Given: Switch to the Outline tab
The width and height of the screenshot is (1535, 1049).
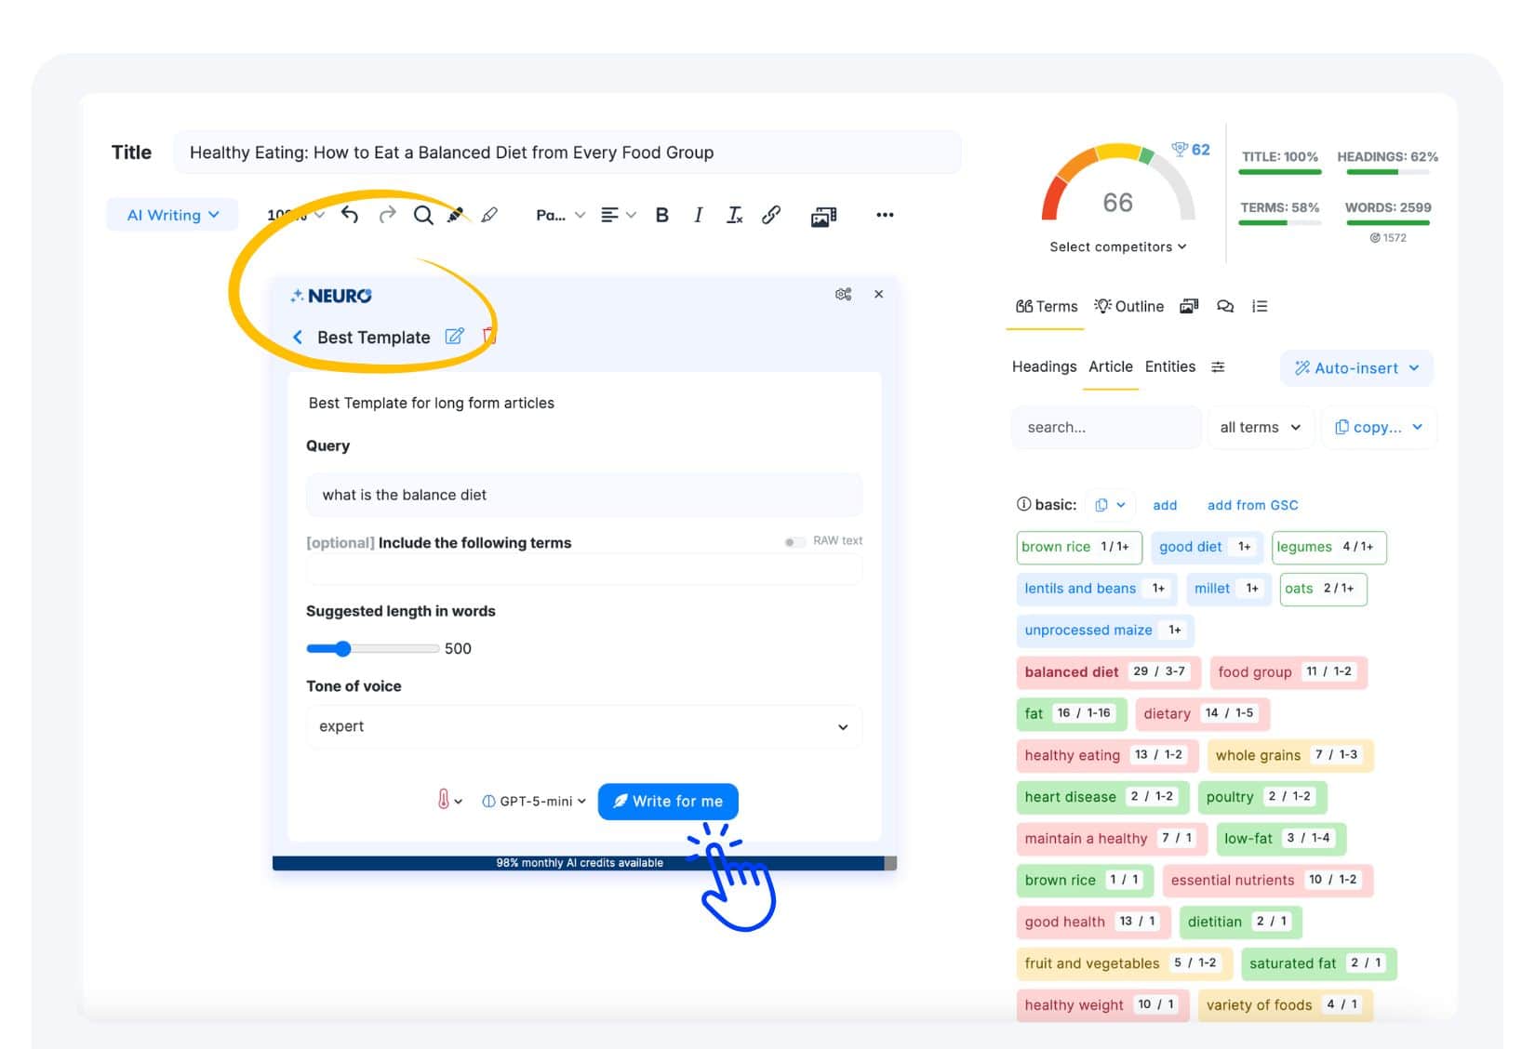Looking at the screenshot, I should tap(1129, 306).
